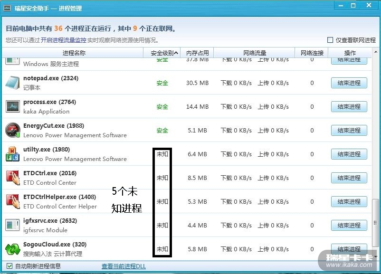End the ETDCtrl.exe process

(x=349, y=178)
